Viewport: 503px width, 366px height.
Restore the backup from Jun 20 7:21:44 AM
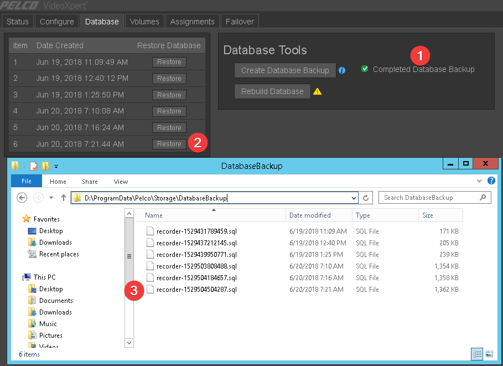(x=169, y=143)
